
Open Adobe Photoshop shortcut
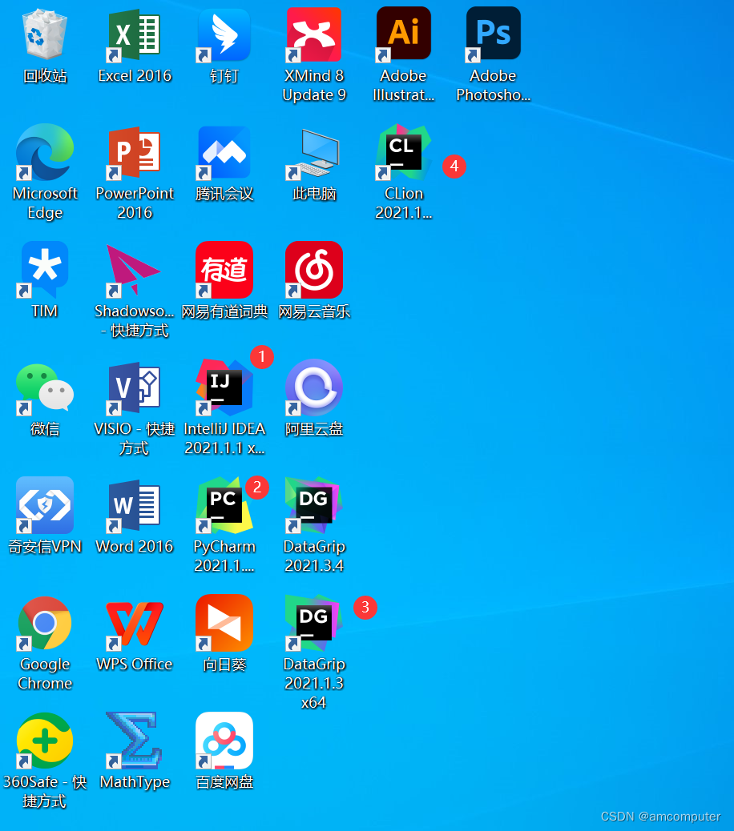[x=494, y=34]
